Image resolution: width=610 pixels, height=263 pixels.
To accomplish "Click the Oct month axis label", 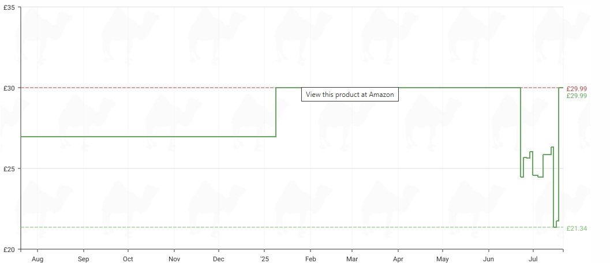I will [128, 259].
